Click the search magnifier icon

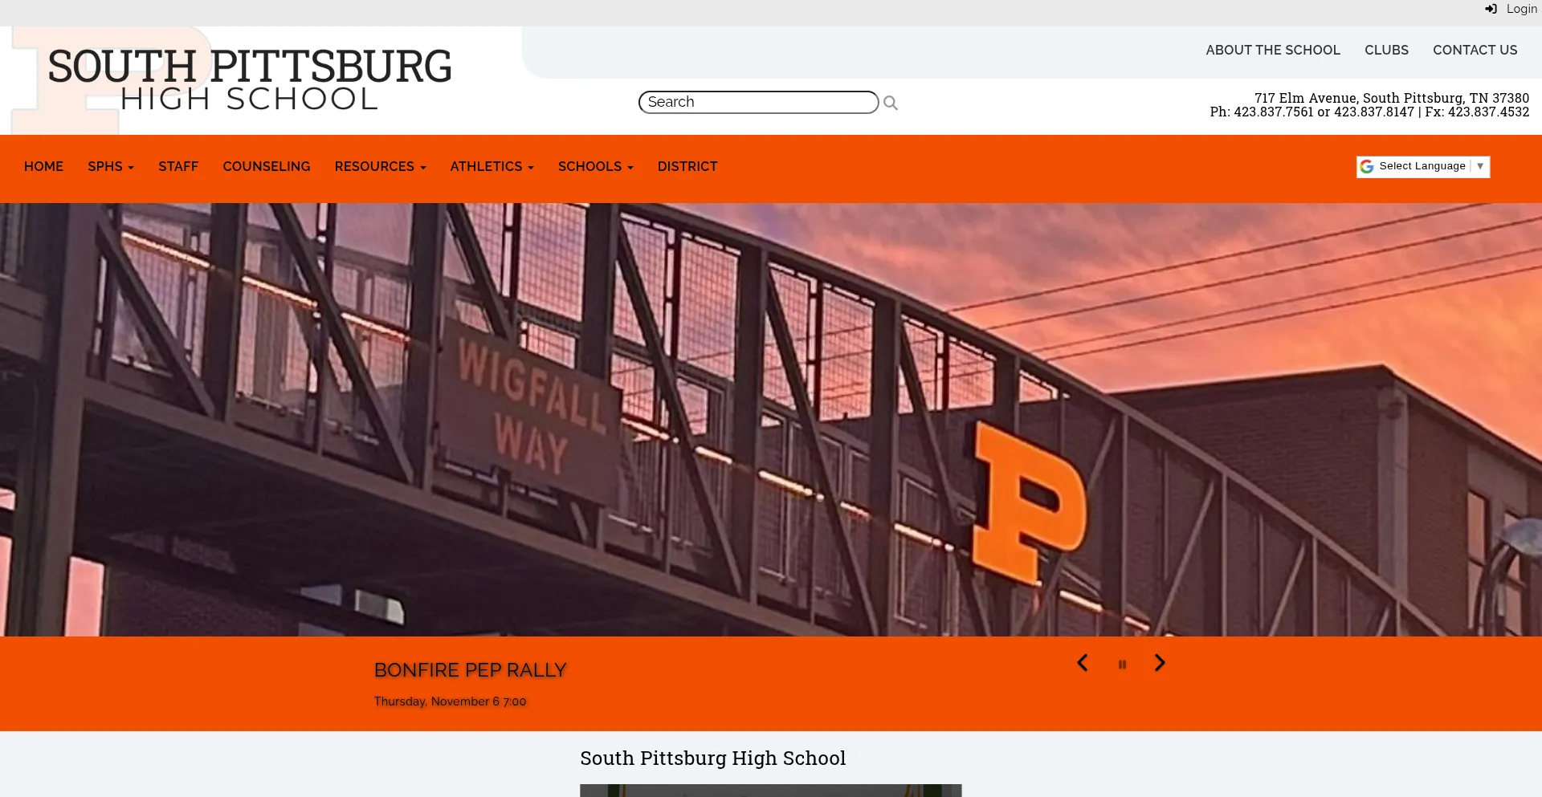pyautogui.click(x=890, y=103)
